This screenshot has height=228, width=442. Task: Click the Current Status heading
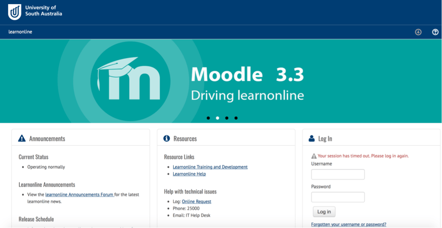[33, 157]
